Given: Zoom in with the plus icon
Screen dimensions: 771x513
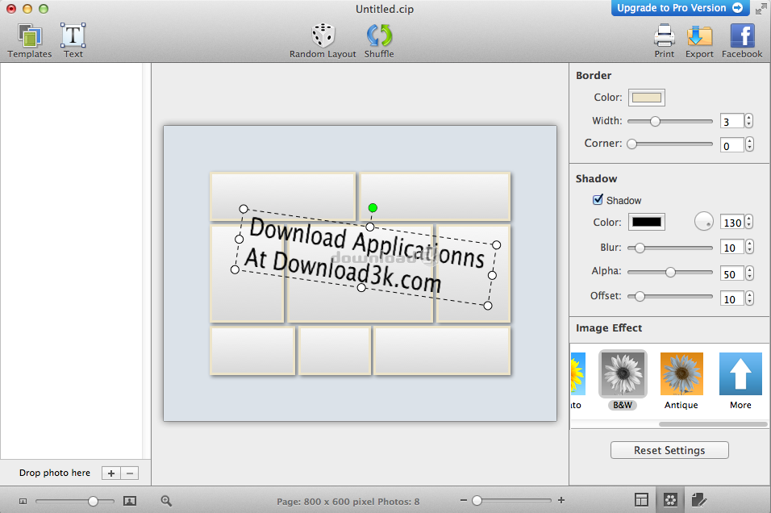Looking at the screenshot, I should (x=561, y=500).
